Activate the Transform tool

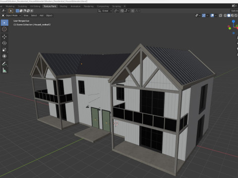coord(4,56)
